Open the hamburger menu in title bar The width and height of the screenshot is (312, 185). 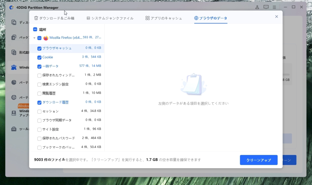pyautogui.click(x=274, y=7)
